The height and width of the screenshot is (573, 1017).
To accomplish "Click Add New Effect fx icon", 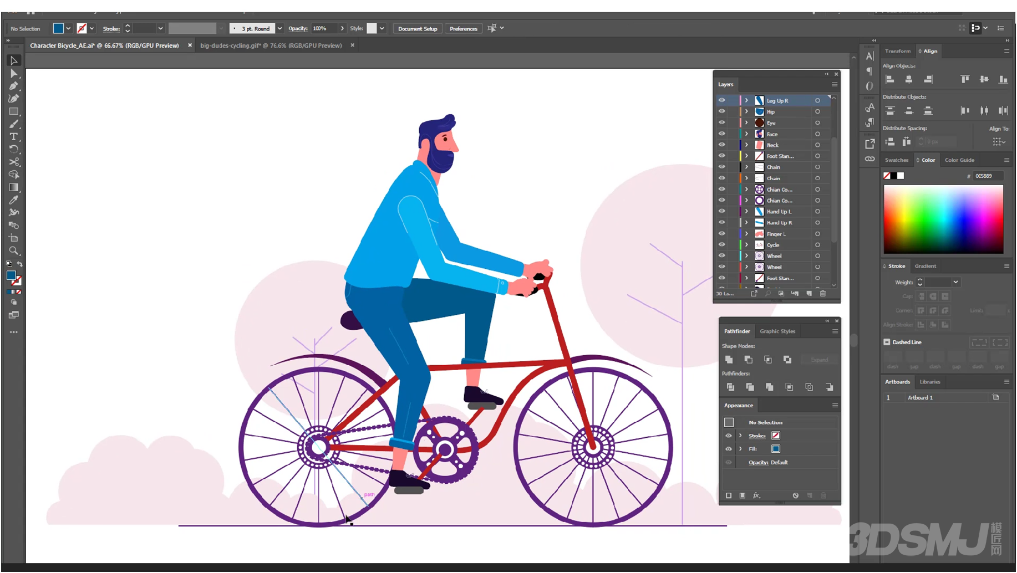I will (x=756, y=495).
